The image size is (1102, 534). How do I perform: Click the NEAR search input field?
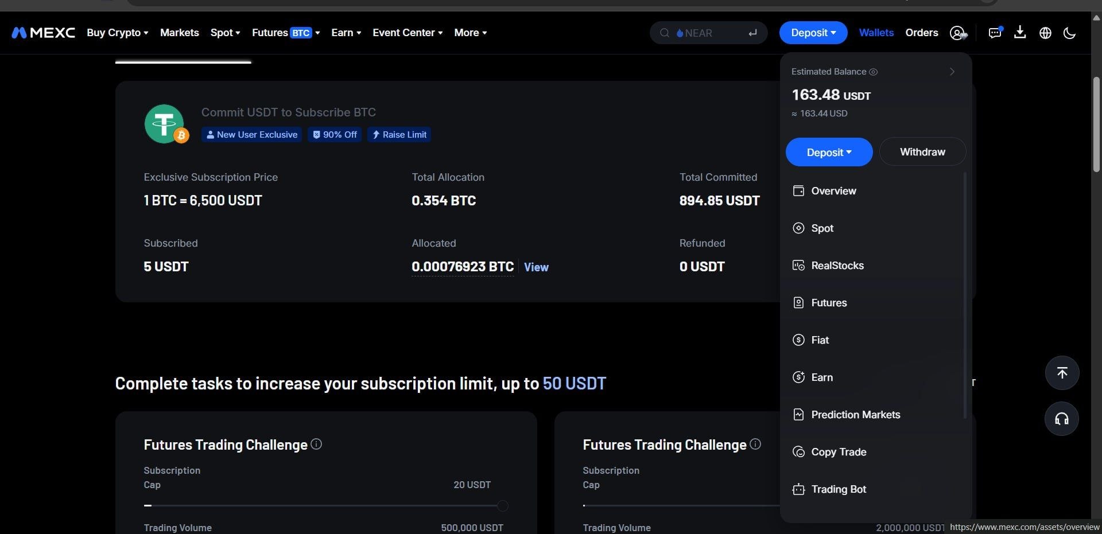tap(708, 33)
